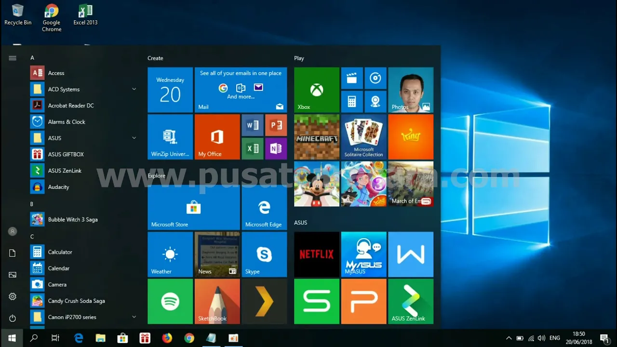Open Settings gear in Start sidebar
The image size is (617, 347).
click(x=13, y=296)
